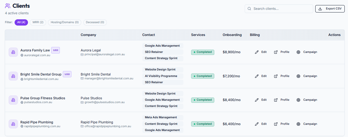
Task: Click the external-link profile icon for Rapid Pipe Plumbing
Action: (276, 124)
